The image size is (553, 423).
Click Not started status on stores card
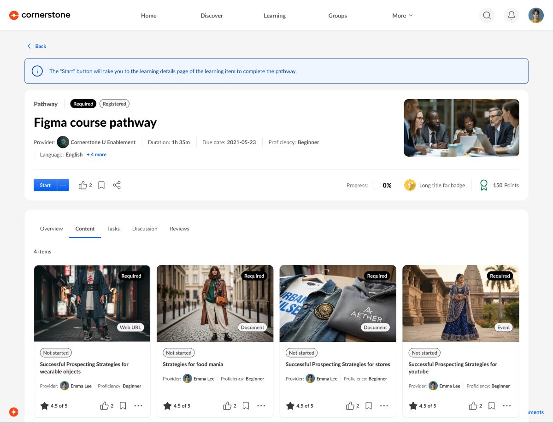pyautogui.click(x=301, y=353)
